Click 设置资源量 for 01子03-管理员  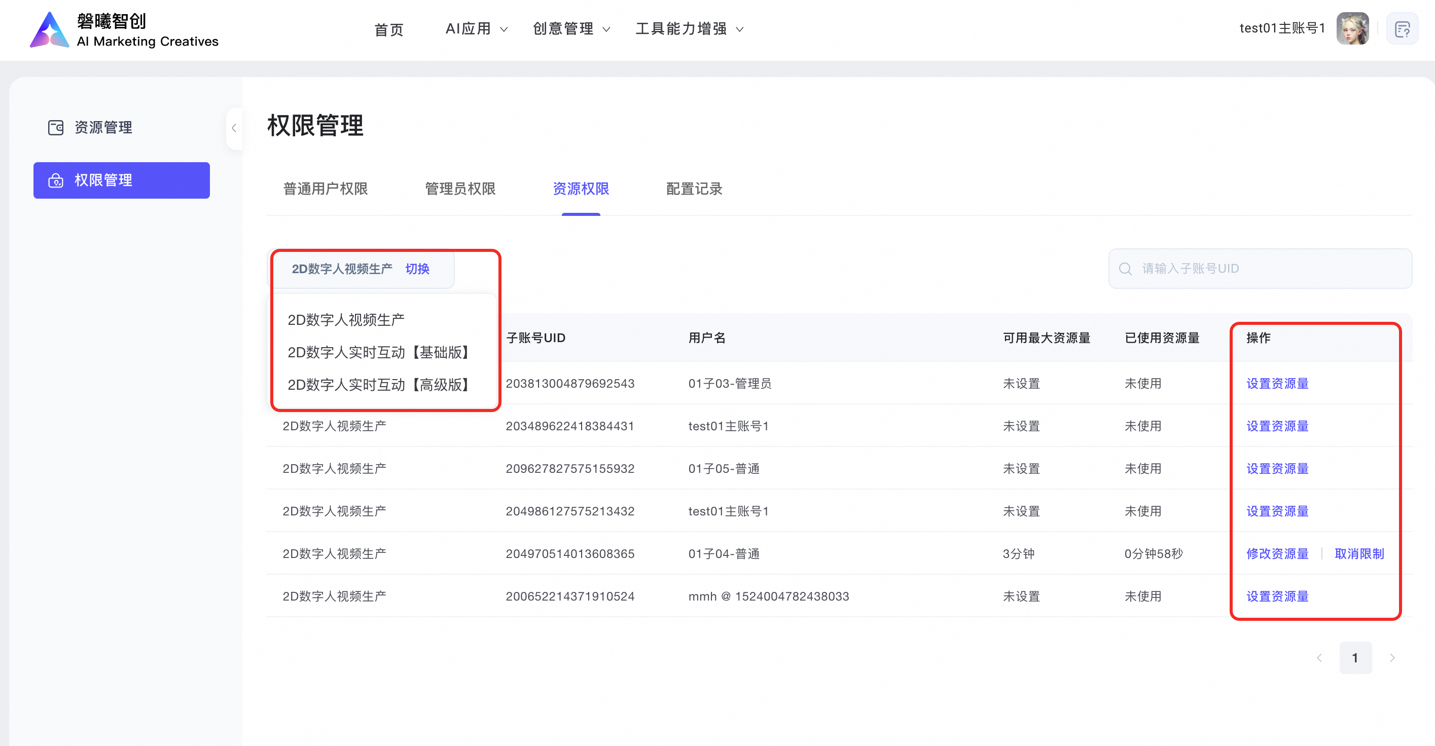1277,384
